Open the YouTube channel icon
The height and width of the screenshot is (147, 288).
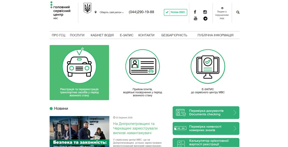(195, 18)
